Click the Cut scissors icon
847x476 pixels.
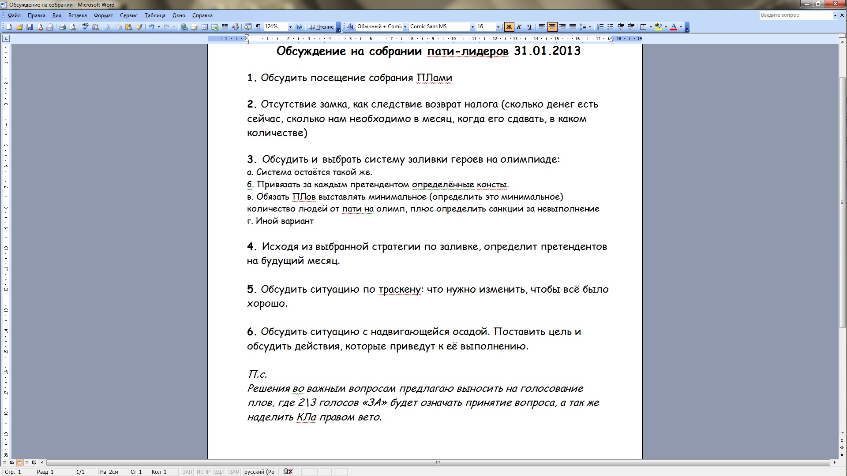(108, 27)
